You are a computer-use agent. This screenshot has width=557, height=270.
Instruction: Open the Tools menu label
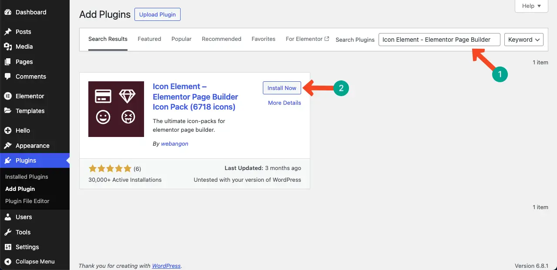point(23,232)
